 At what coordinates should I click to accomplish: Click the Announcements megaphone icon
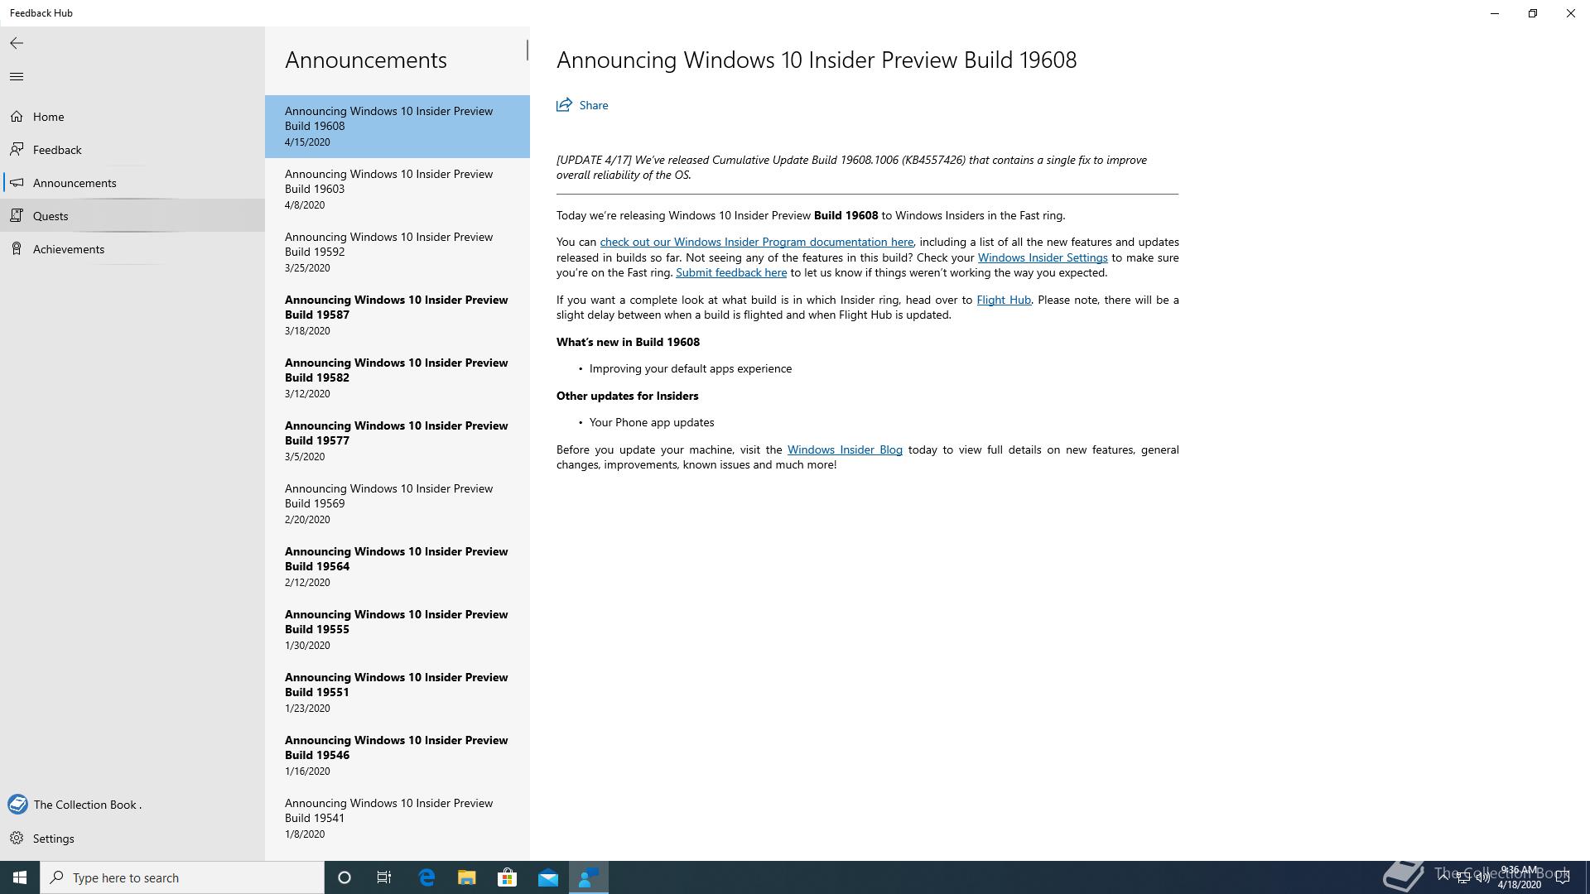click(x=17, y=183)
